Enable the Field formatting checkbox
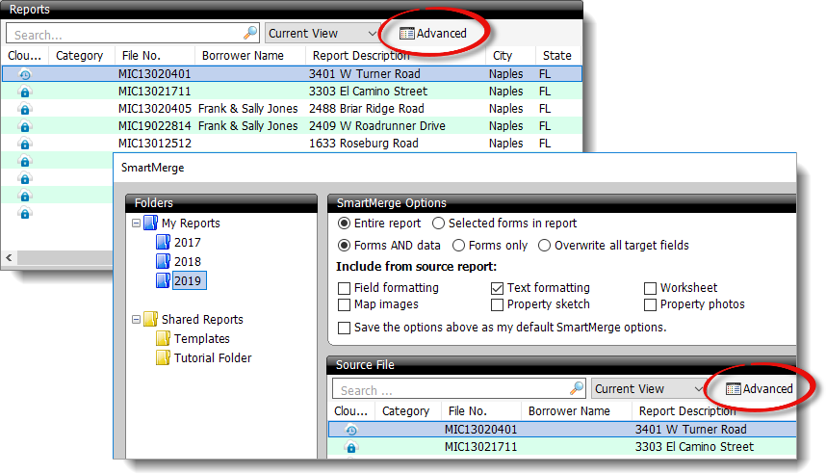826x474 pixels. point(344,288)
